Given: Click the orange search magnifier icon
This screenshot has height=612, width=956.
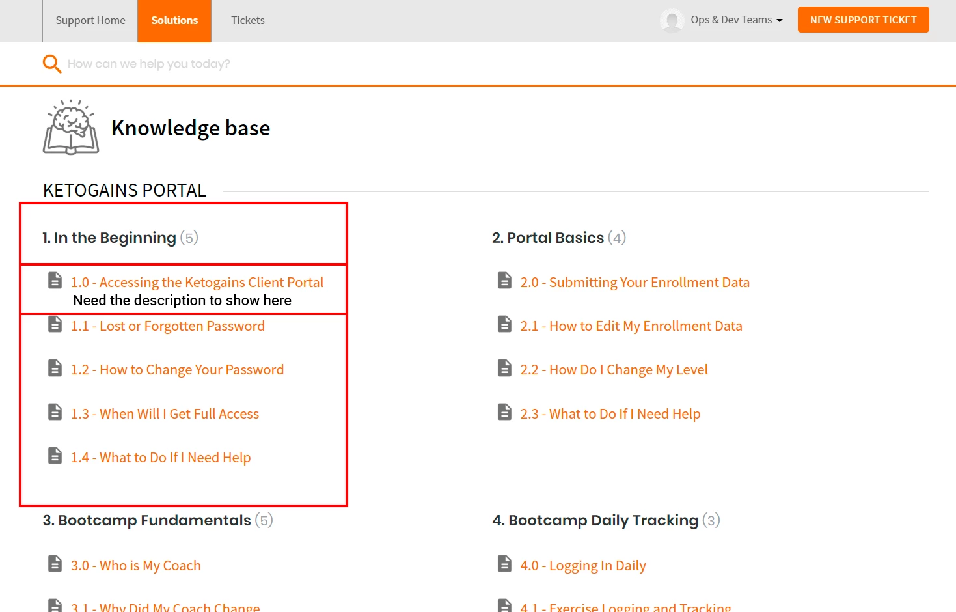Looking at the screenshot, I should point(51,64).
